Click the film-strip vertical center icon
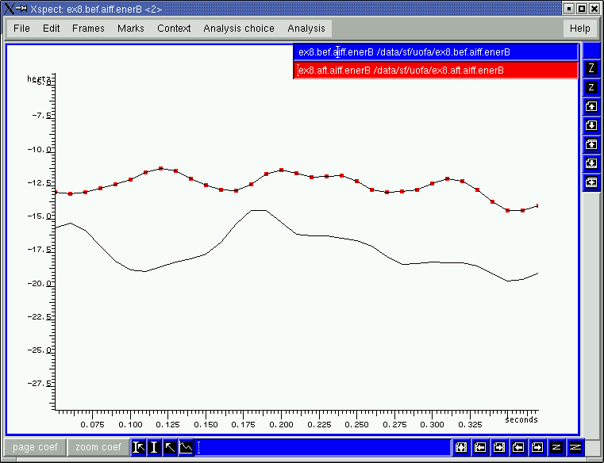The height and width of the screenshot is (463, 604). click(x=591, y=182)
